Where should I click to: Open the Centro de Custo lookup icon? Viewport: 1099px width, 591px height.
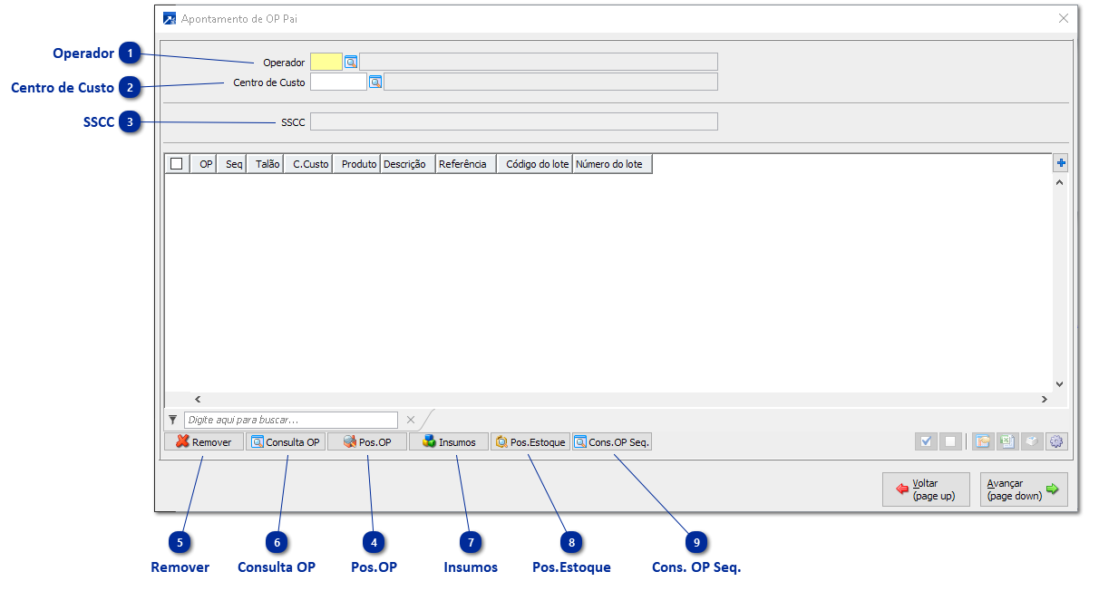pyautogui.click(x=375, y=82)
